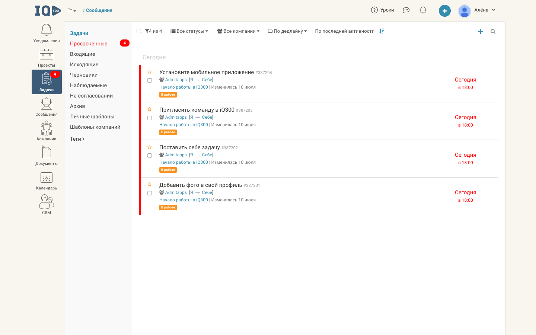The width and height of the screenshot is (536, 335).
Task: Click the add task plus icon in toolbar
Action: [x=481, y=32]
